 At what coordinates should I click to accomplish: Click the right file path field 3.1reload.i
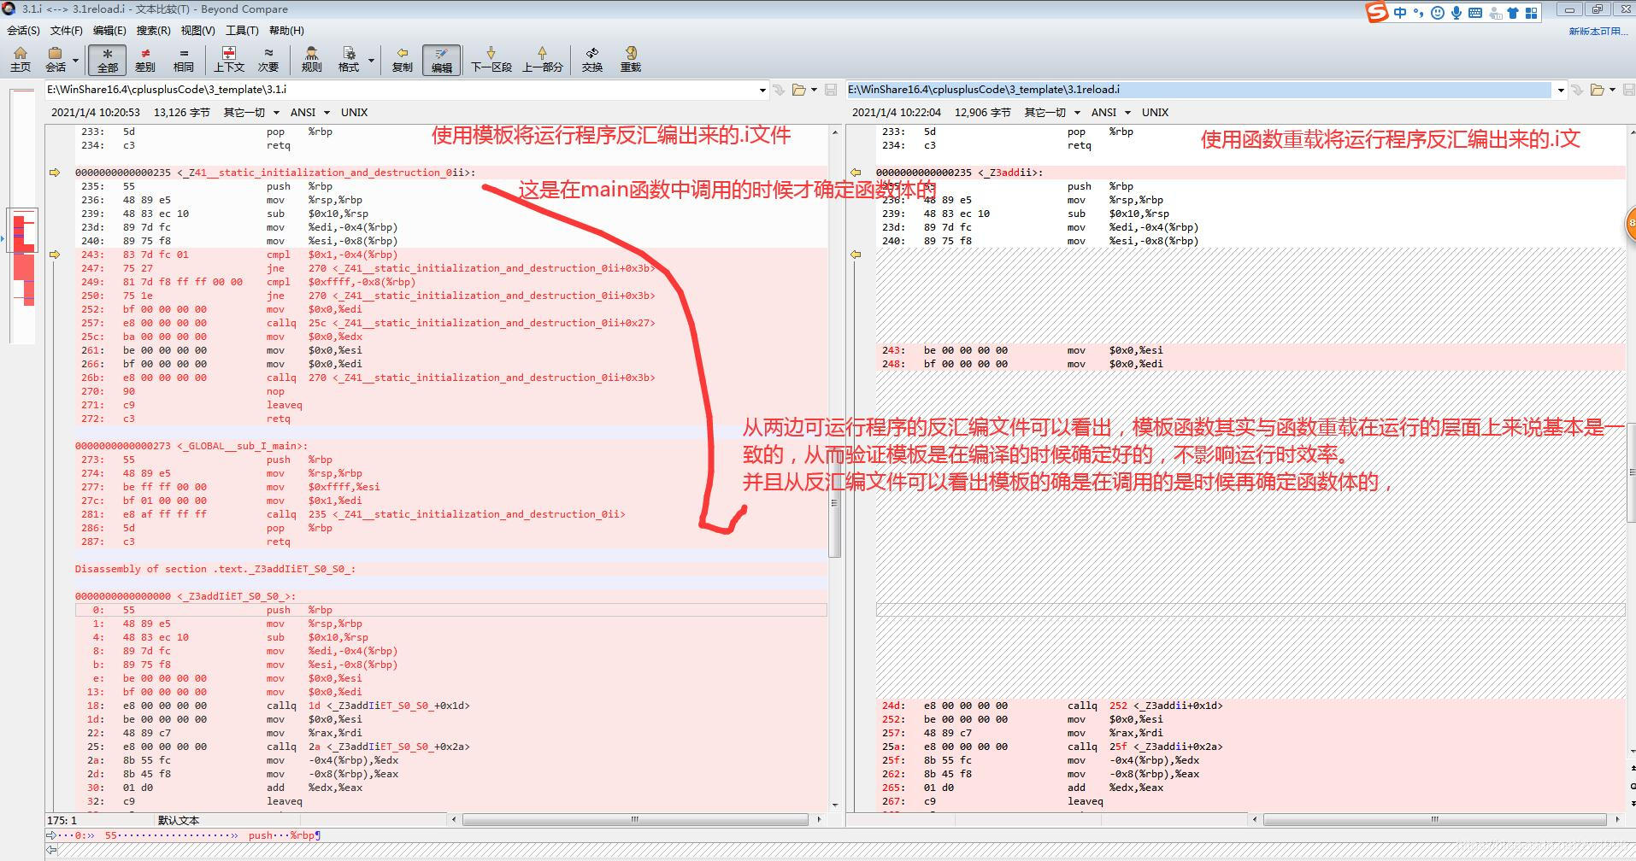[x=1199, y=90]
